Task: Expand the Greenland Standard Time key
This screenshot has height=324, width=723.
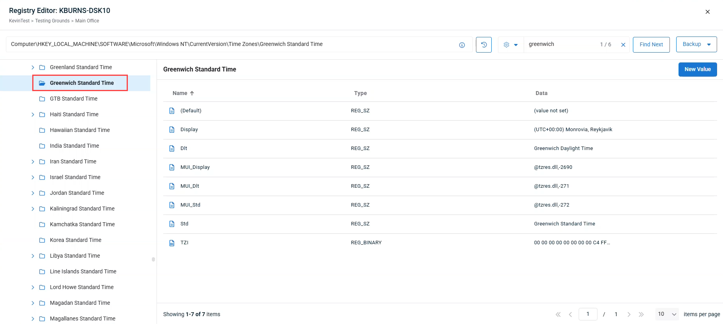Action: [33, 68]
